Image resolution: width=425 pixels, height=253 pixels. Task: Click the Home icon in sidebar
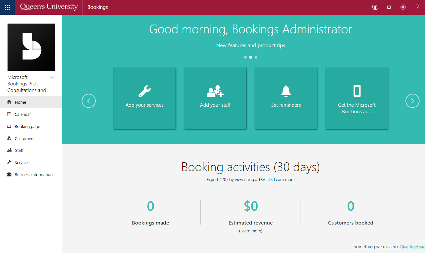point(9,102)
